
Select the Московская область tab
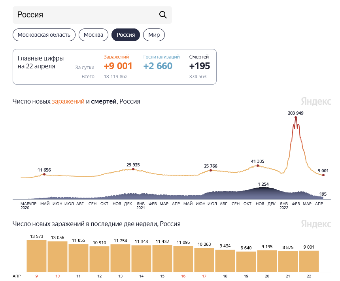click(x=44, y=35)
